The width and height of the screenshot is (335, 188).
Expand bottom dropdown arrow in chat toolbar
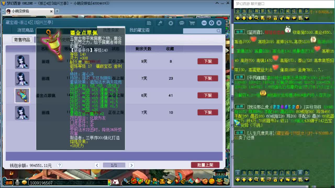307,179
